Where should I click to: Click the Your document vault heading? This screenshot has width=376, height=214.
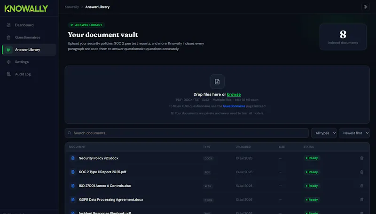(103, 35)
